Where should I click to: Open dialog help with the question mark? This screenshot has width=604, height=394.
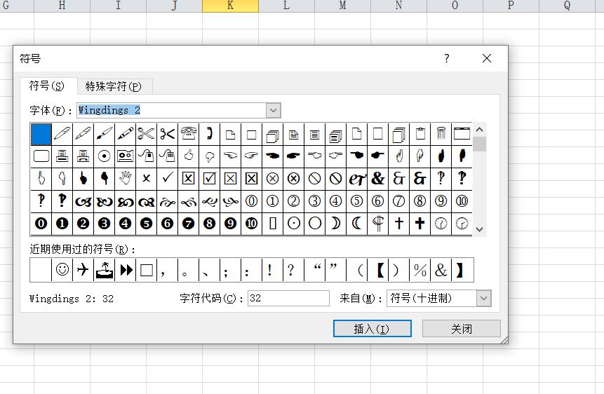[447, 59]
